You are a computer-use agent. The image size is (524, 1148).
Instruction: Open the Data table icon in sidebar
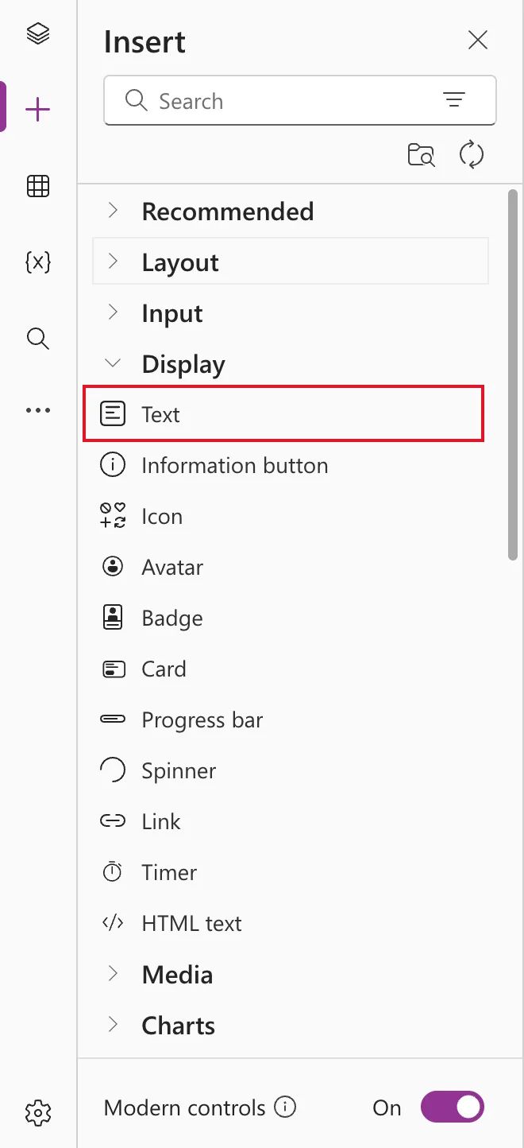click(x=38, y=186)
